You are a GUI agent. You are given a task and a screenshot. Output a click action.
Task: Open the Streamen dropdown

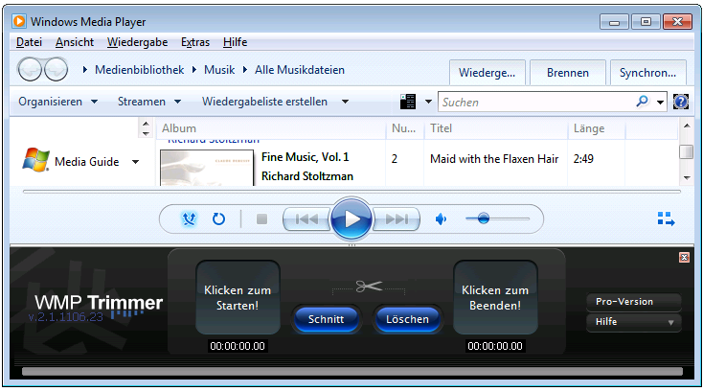[x=149, y=102]
